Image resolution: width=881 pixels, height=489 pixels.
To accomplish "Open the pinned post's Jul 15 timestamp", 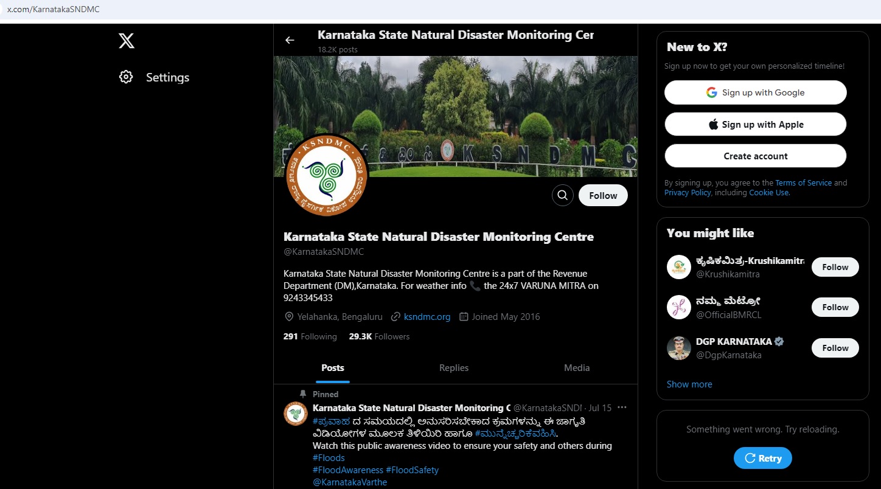I will (600, 407).
